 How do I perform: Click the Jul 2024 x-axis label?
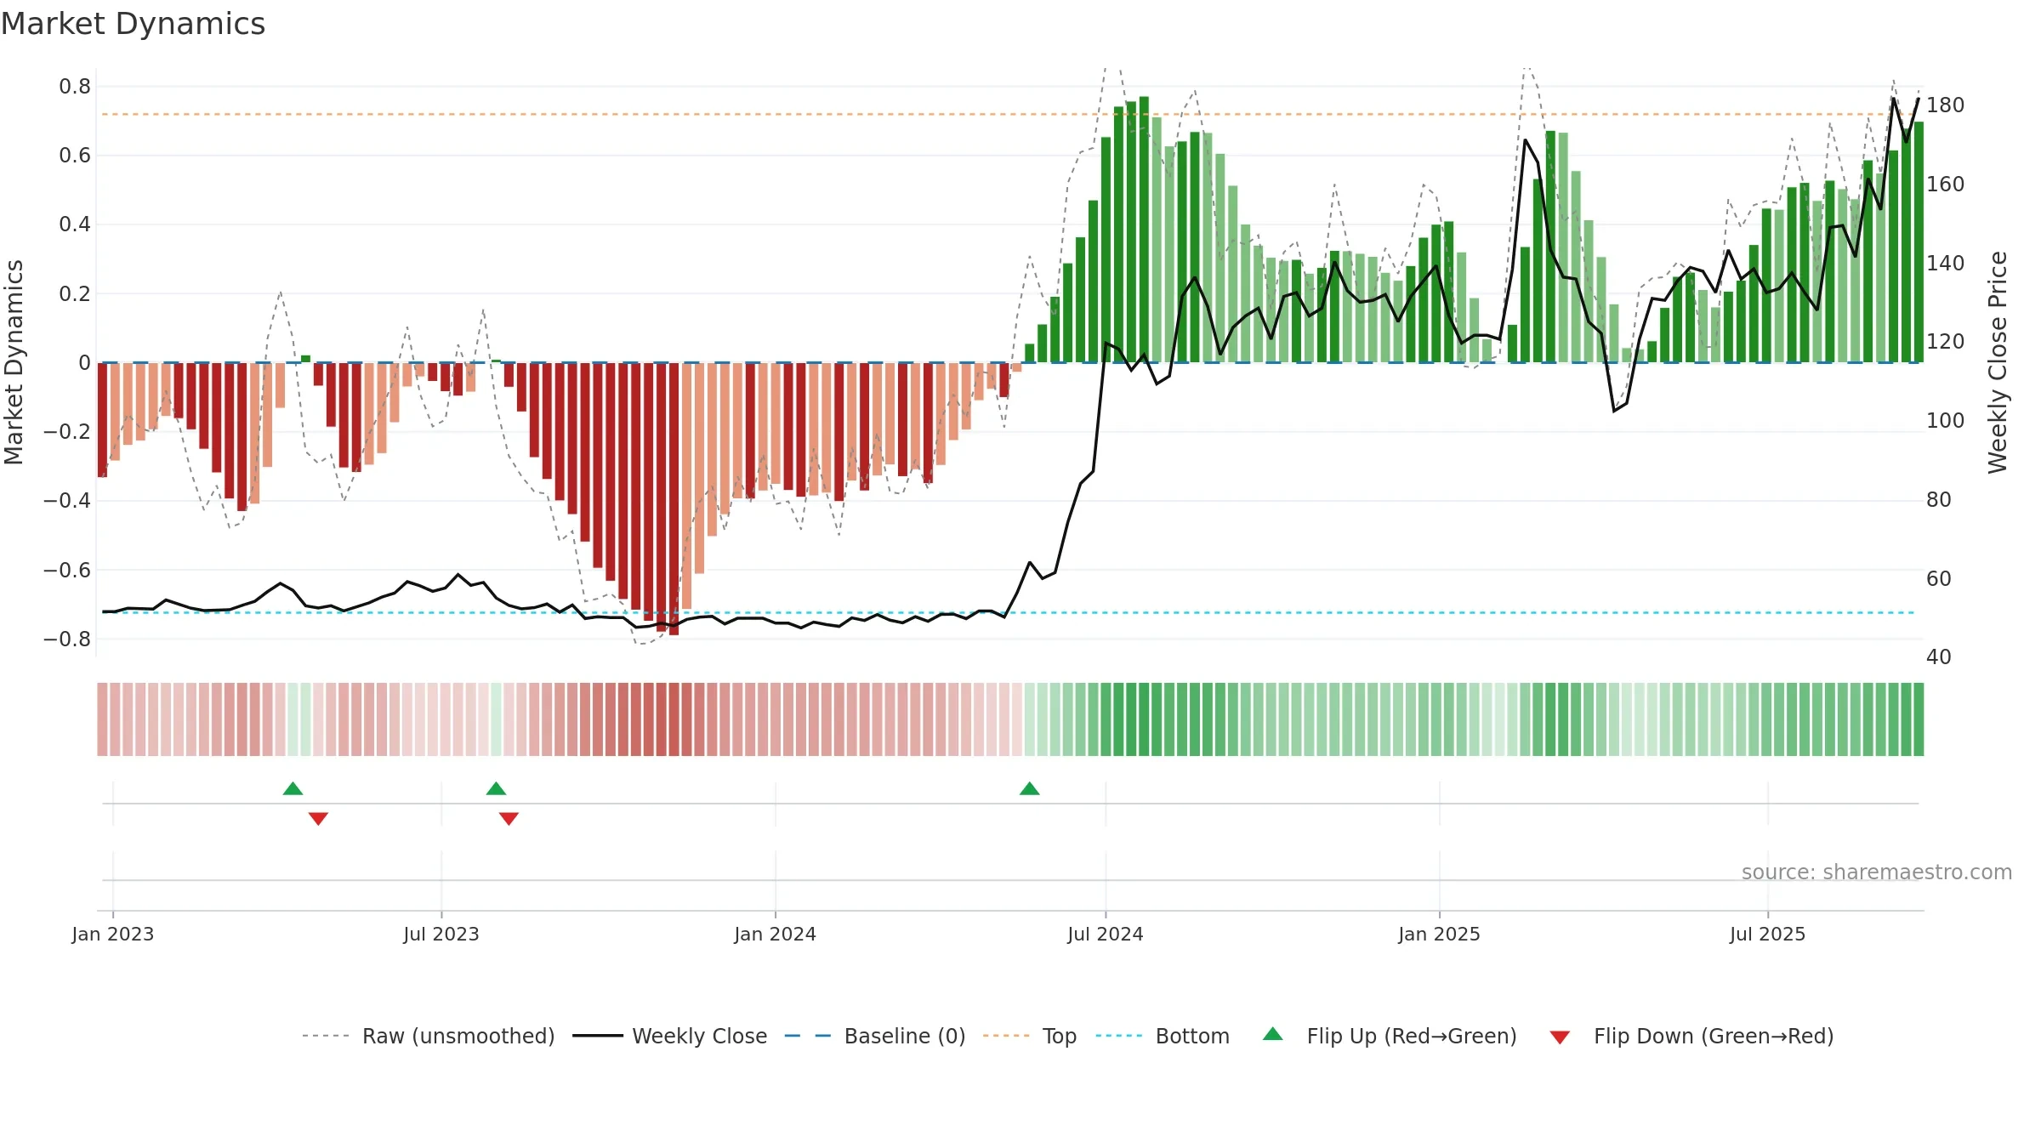coord(1106,934)
